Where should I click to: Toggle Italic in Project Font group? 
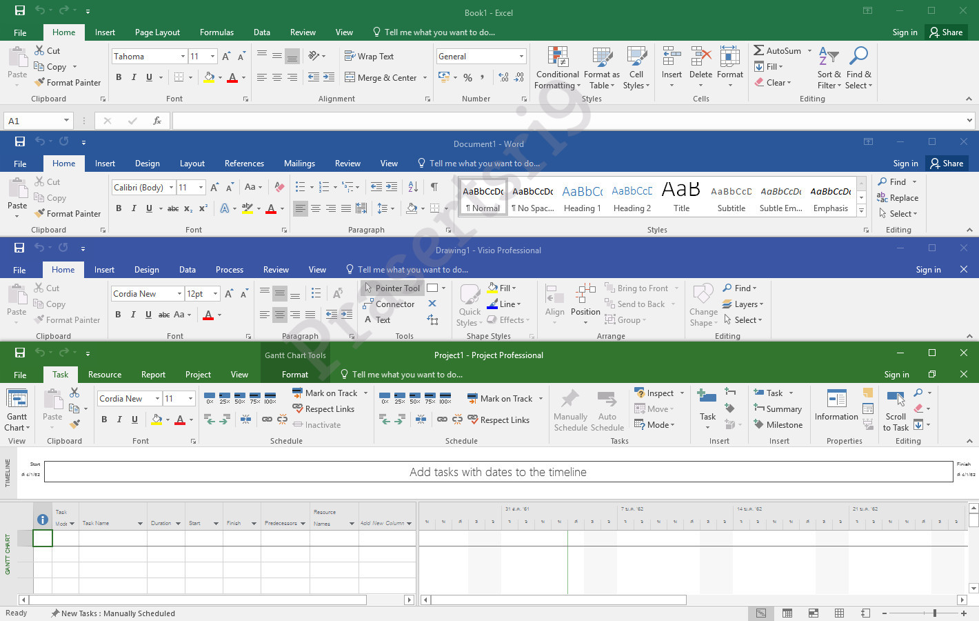tap(119, 420)
